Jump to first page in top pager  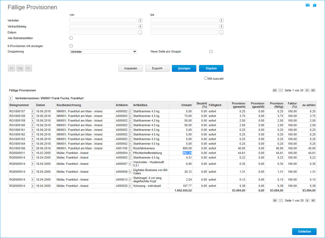[x=275, y=90]
